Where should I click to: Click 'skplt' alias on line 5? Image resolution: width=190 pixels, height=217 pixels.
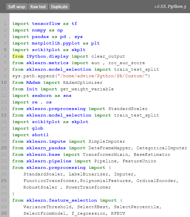pyautogui.click(x=78, y=50)
